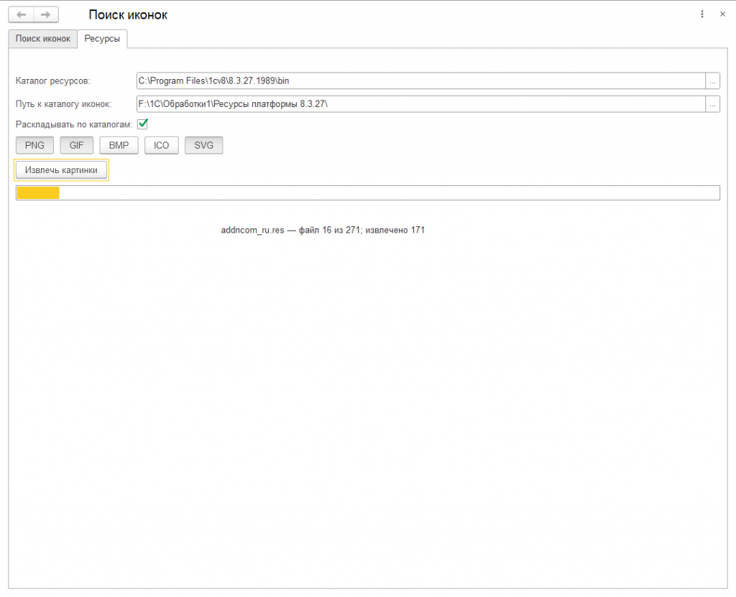Go back with the left arrow
This screenshot has width=736, height=597.
point(21,14)
